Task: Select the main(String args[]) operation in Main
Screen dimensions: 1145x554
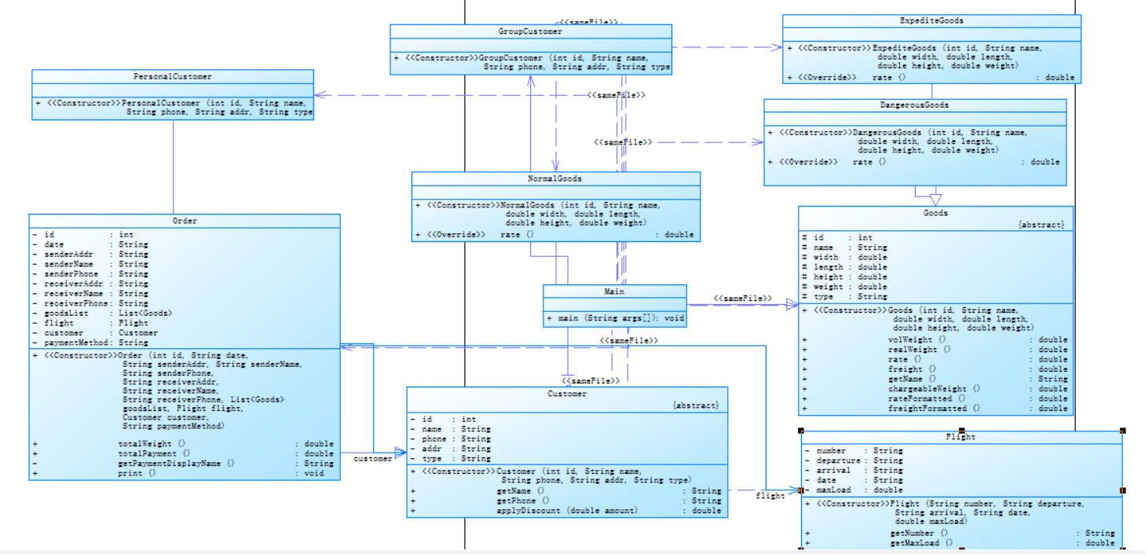Action: click(615, 318)
